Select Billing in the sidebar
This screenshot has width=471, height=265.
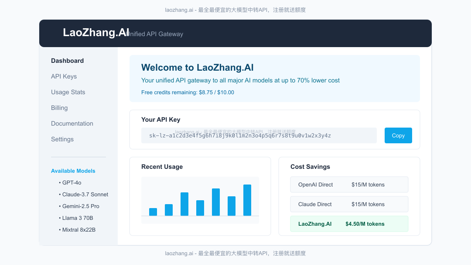point(59,108)
